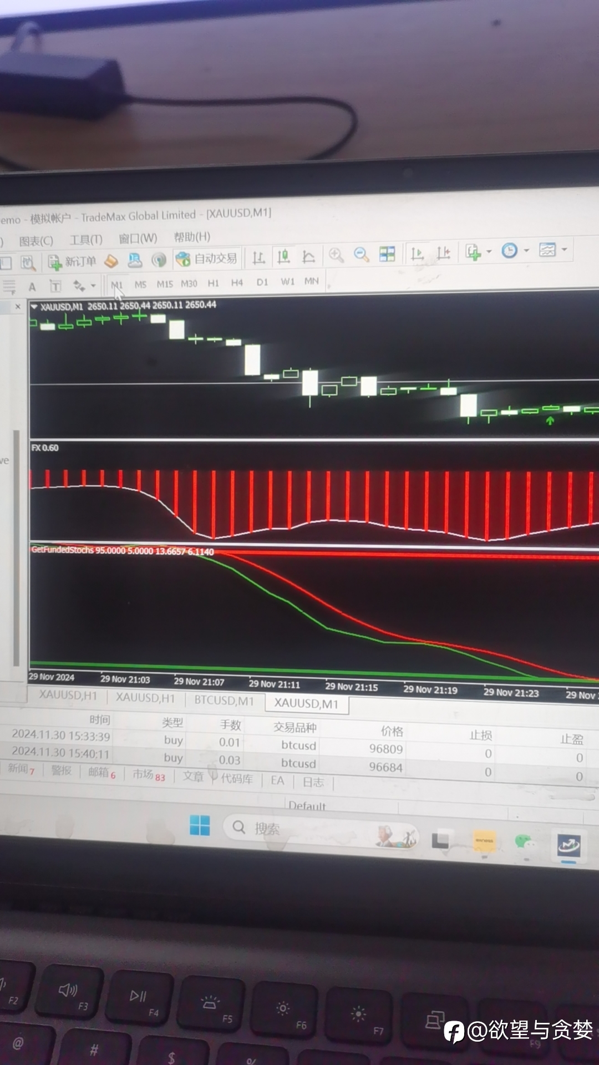Expand the periods clock dropdown arrow
599x1065 pixels.
click(x=526, y=251)
